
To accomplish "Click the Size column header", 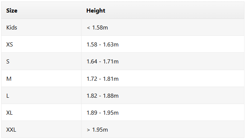I will tap(12, 11).
